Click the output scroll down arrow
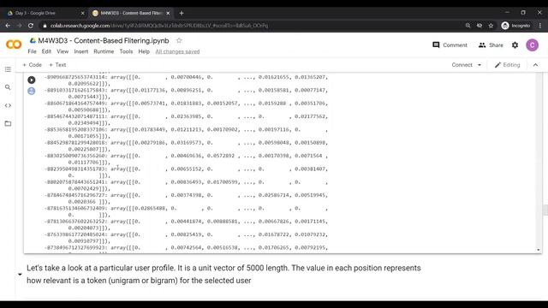548x308 pixels. (539, 250)
